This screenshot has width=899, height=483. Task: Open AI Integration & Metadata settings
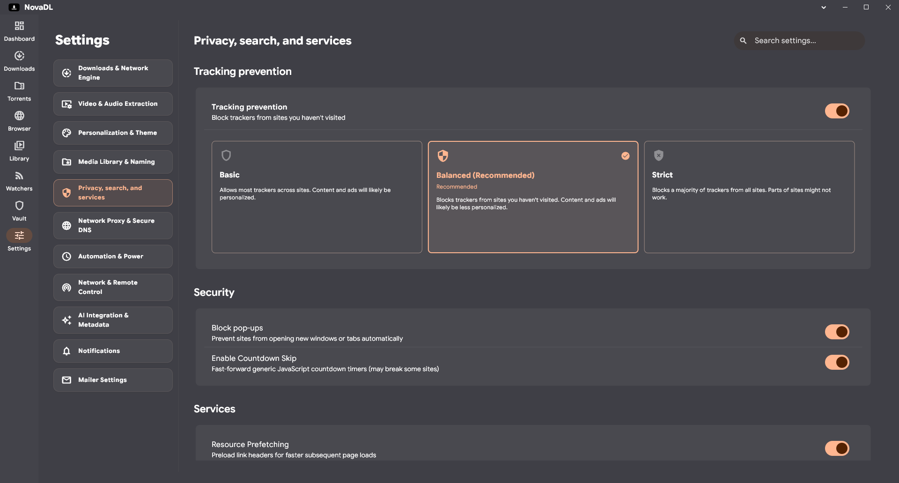(113, 320)
